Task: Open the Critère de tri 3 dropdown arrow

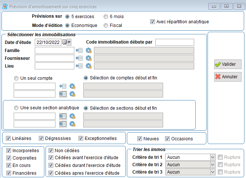Action: coord(213,172)
